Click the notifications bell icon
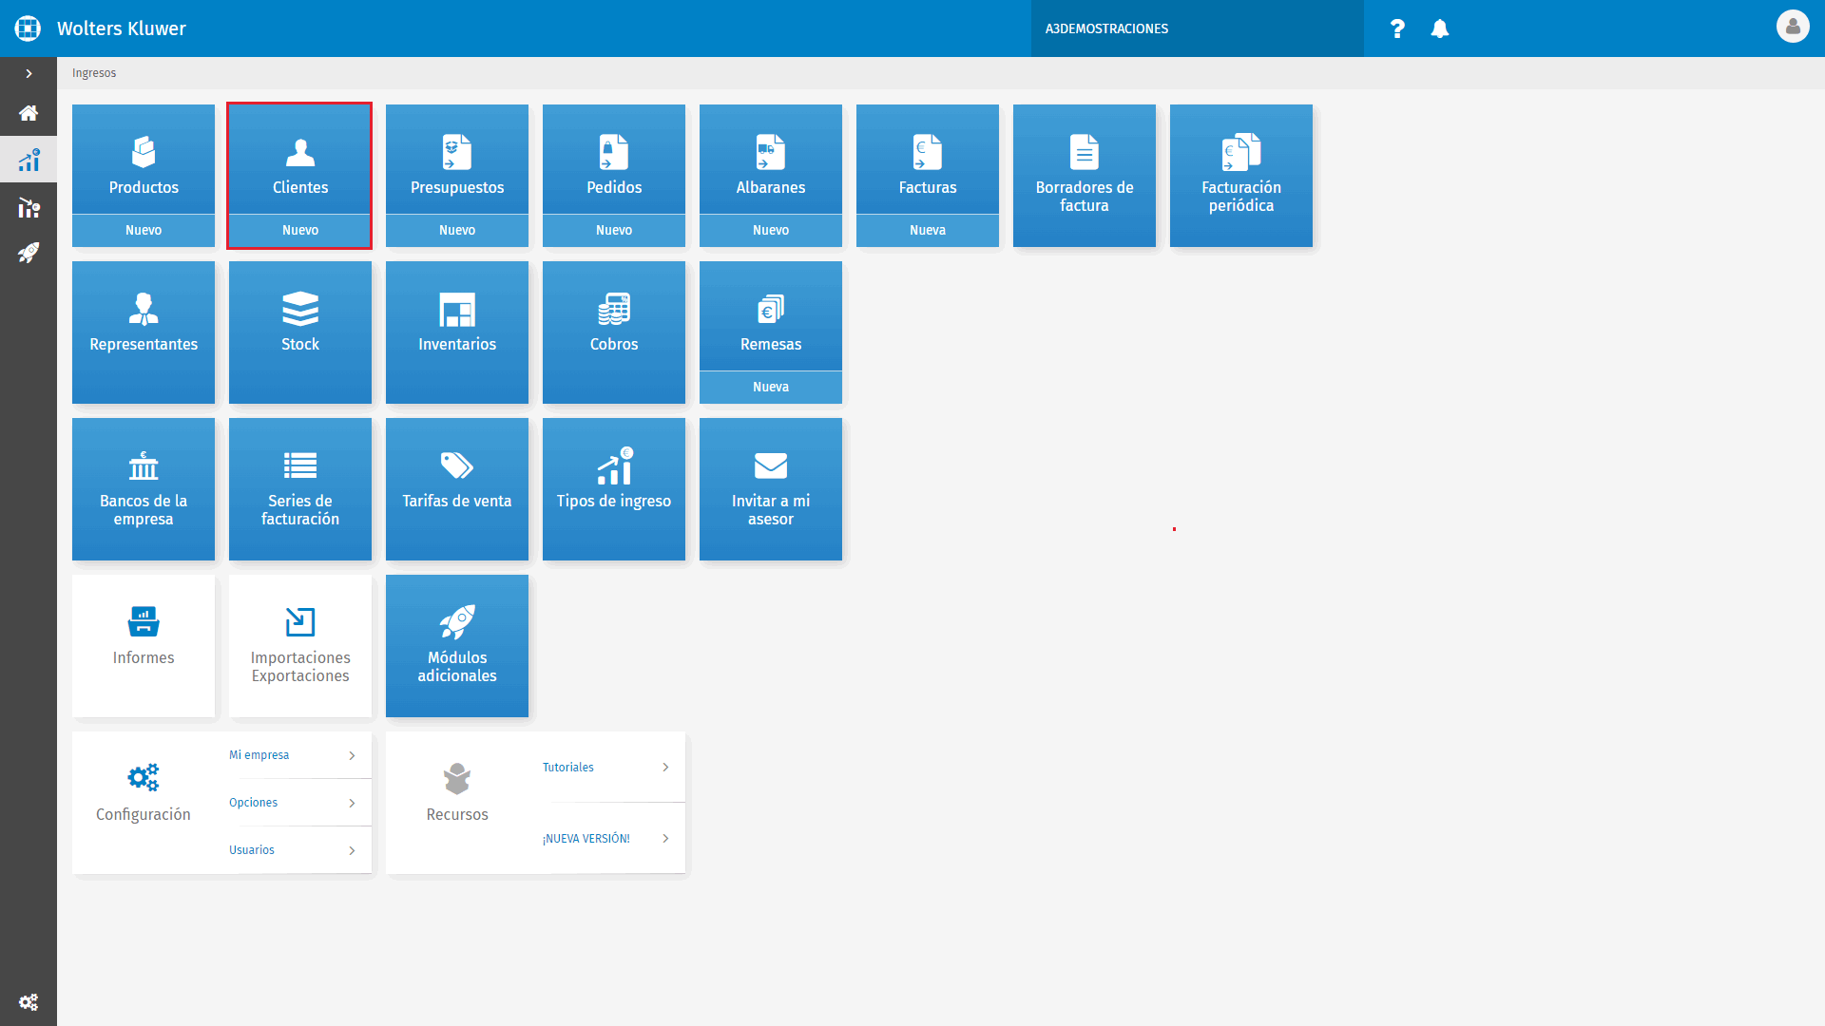Viewport: 1825px width, 1026px height. 1440,28
